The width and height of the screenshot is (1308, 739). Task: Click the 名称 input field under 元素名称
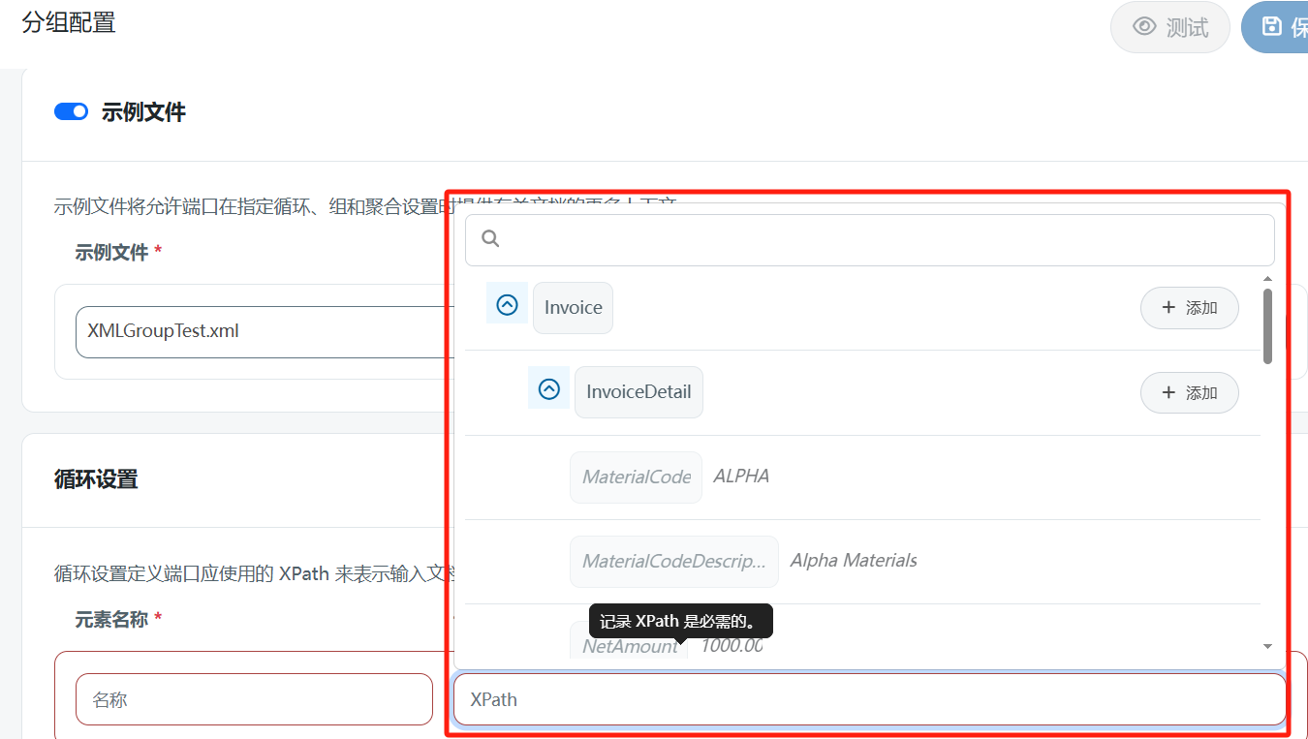(x=254, y=698)
